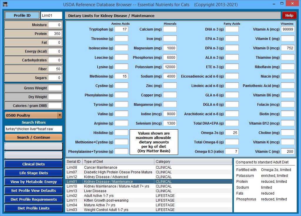The image size is (301, 216).
Task: Select View by Metabolic Energy
Action: click(34, 182)
